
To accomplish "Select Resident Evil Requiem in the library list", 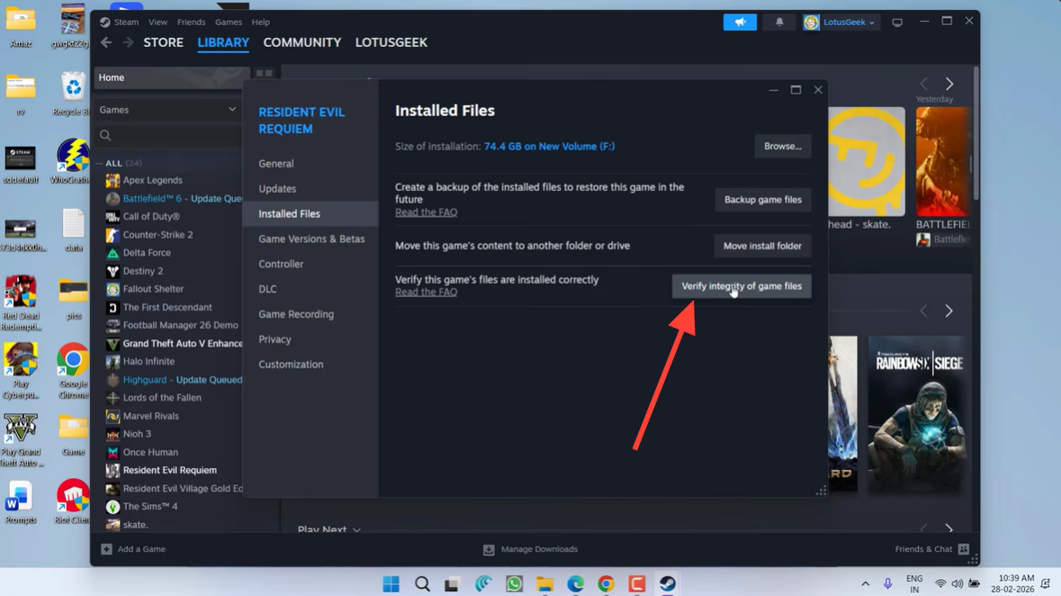I will [169, 470].
